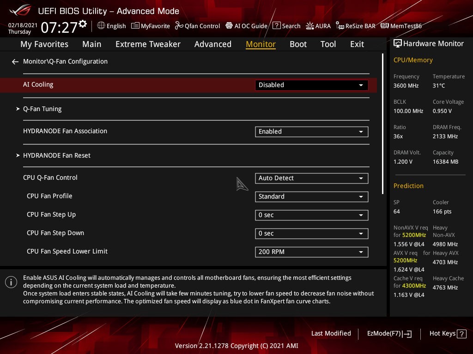Screen dimensions: 473x354
Task: Click the Prediction heading
Action: (x=408, y=186)
